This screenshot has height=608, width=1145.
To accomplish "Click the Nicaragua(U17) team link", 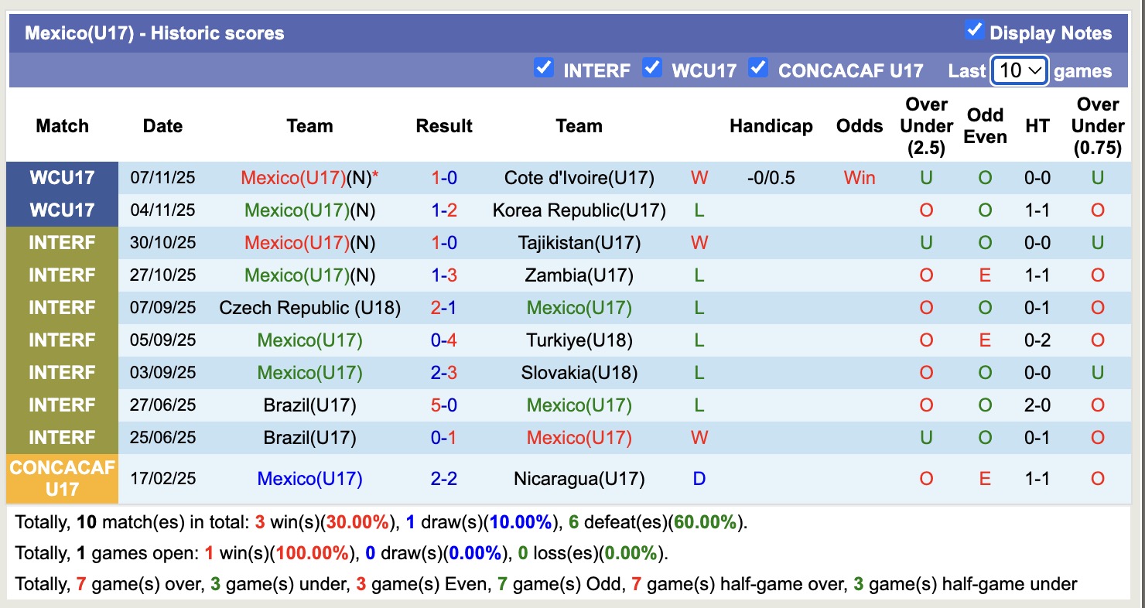I will click(579, 479).
